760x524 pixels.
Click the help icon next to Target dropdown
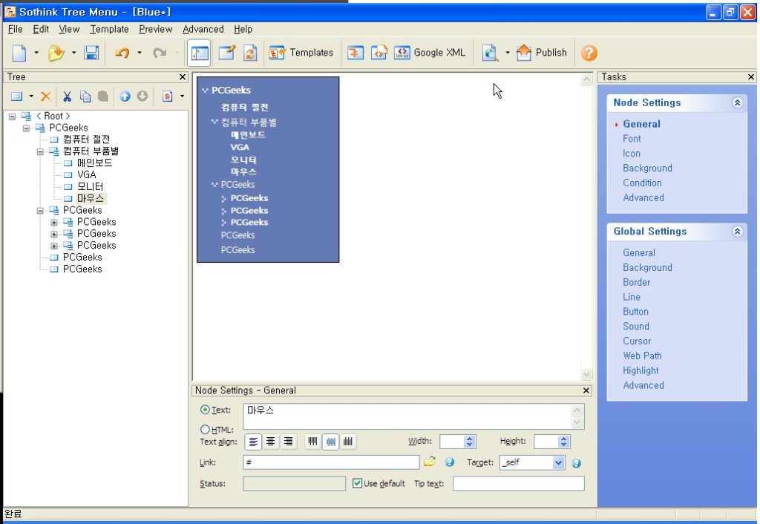point(576,463)
